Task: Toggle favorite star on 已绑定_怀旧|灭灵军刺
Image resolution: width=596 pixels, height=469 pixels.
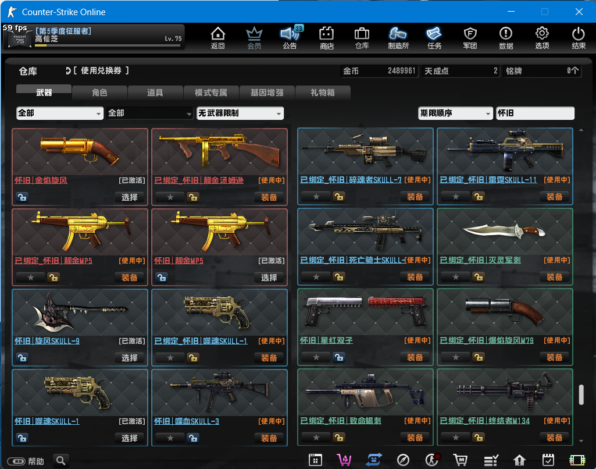Action: coord(456,277)
